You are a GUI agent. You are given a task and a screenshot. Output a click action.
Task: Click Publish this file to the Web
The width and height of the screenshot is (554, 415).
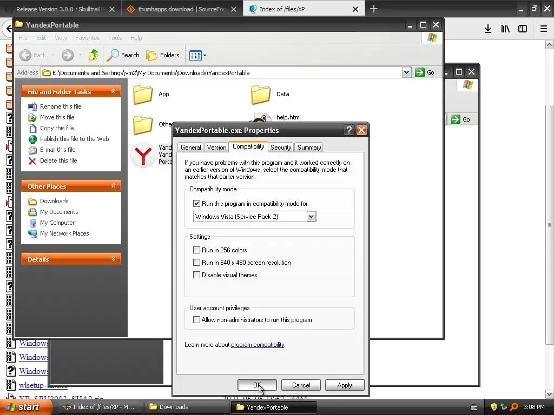click(74, 139)
